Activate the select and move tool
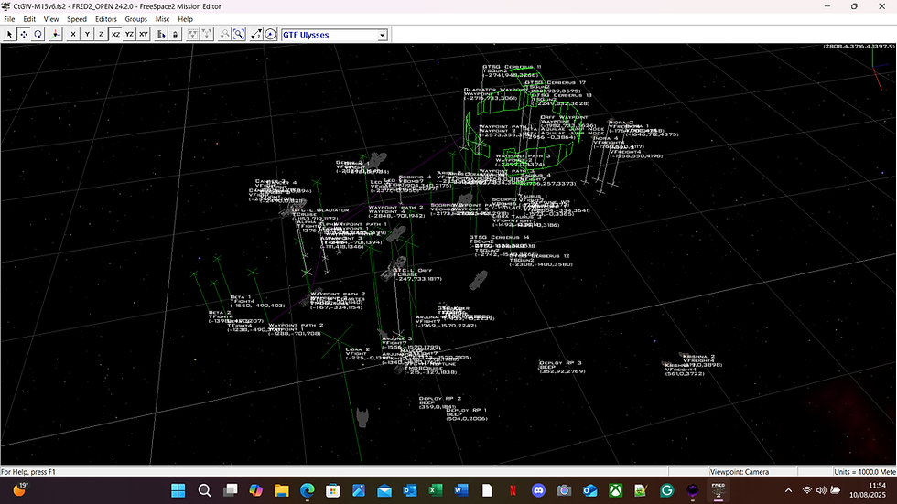This screenshot has width=897, height=504. click(x=24, y=34)
